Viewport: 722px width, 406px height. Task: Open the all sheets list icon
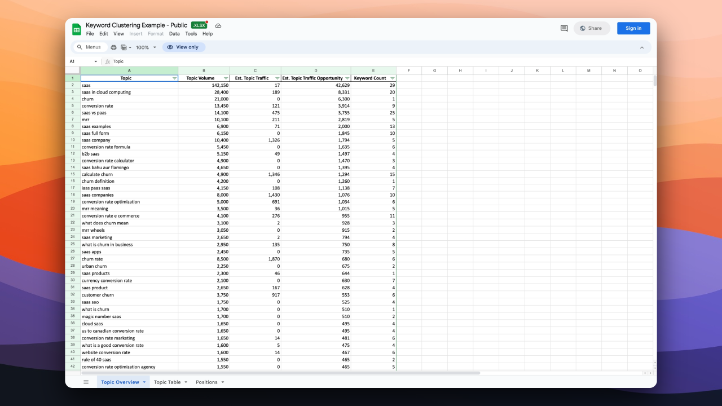pos(86,382)
